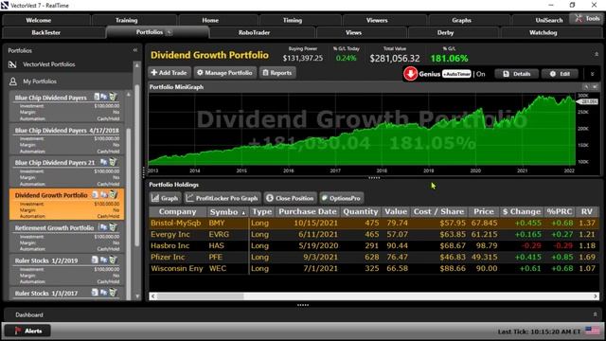
Task: Click the Add Trade button
Action: point(169,73)
